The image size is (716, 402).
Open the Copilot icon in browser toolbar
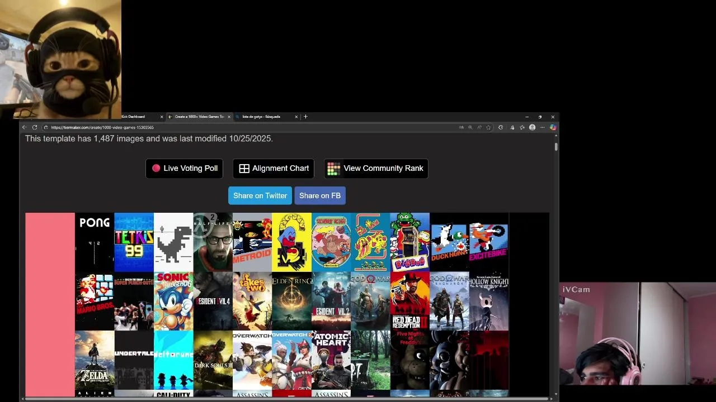pos(553,127)
